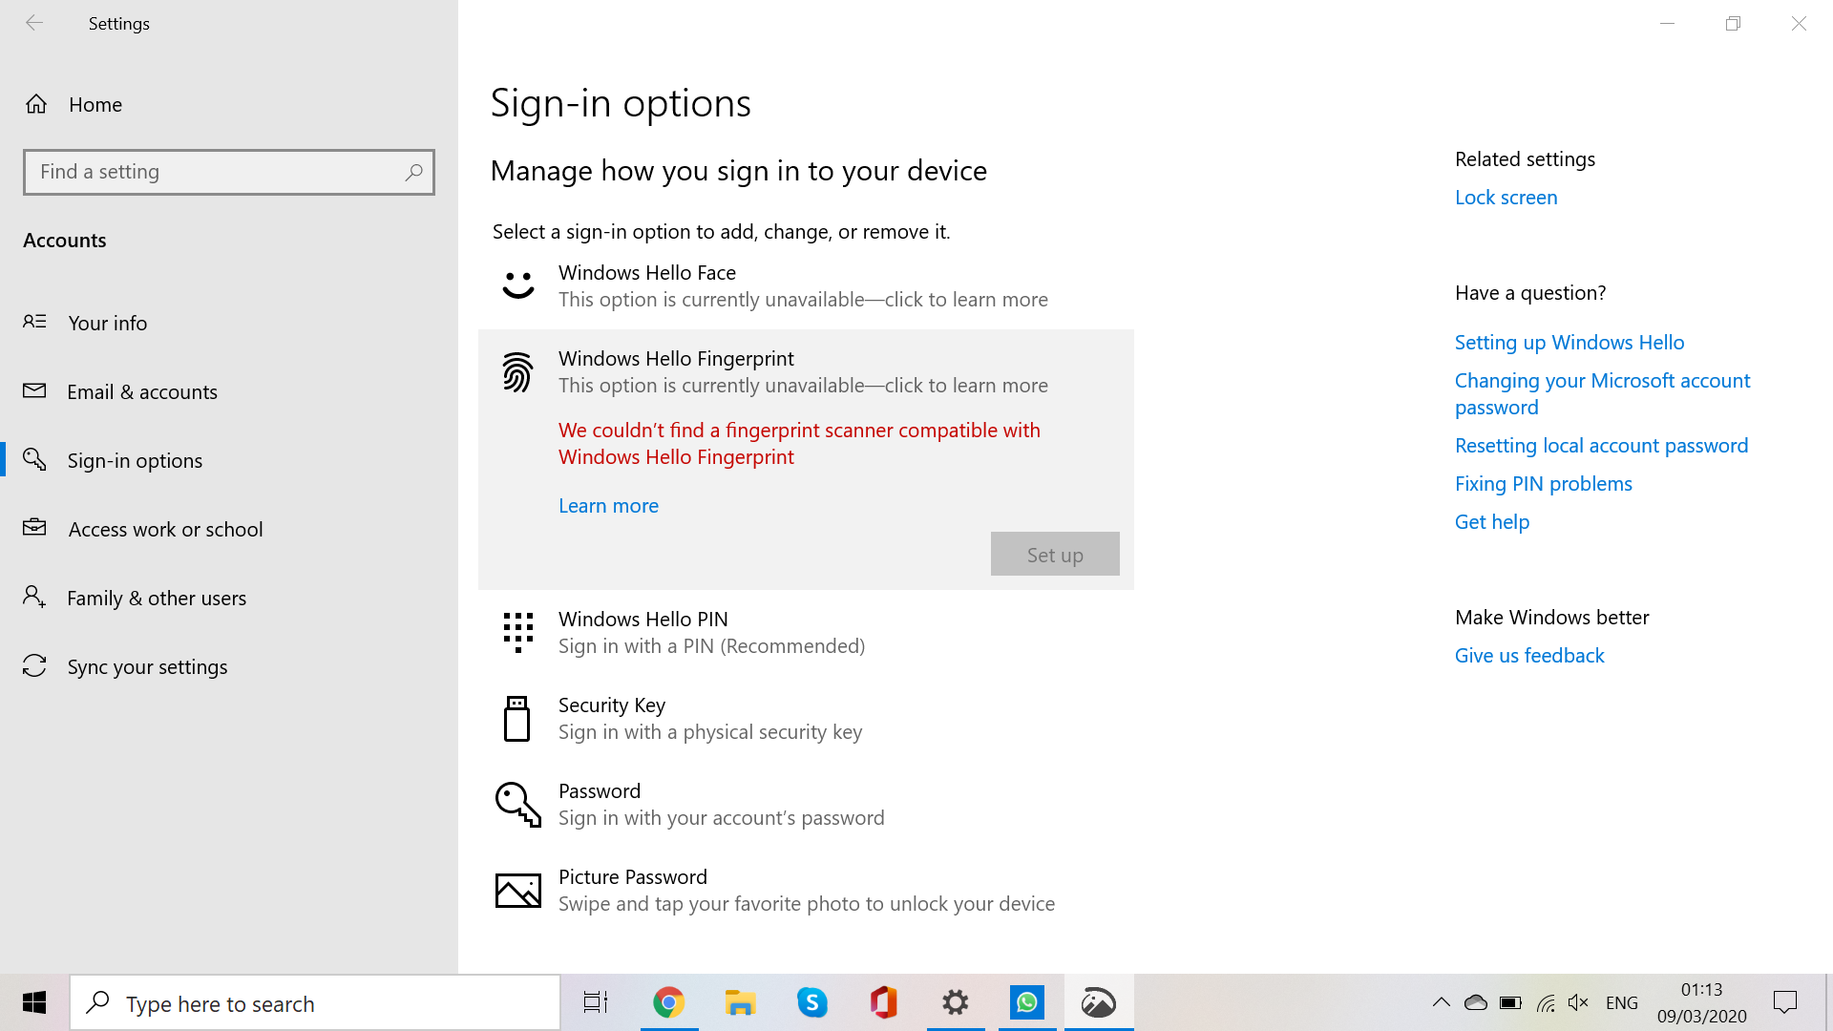The width and height of the screenshot is (1833, 1031).
Task: Click the taskbar search box
Action: coord(315,1002)
